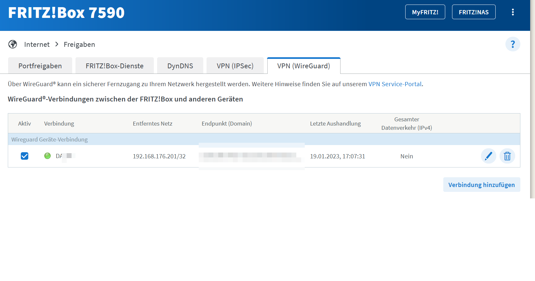Click the Nein value in the row
The width and height of the screenshot is (535, 281).
407,156
